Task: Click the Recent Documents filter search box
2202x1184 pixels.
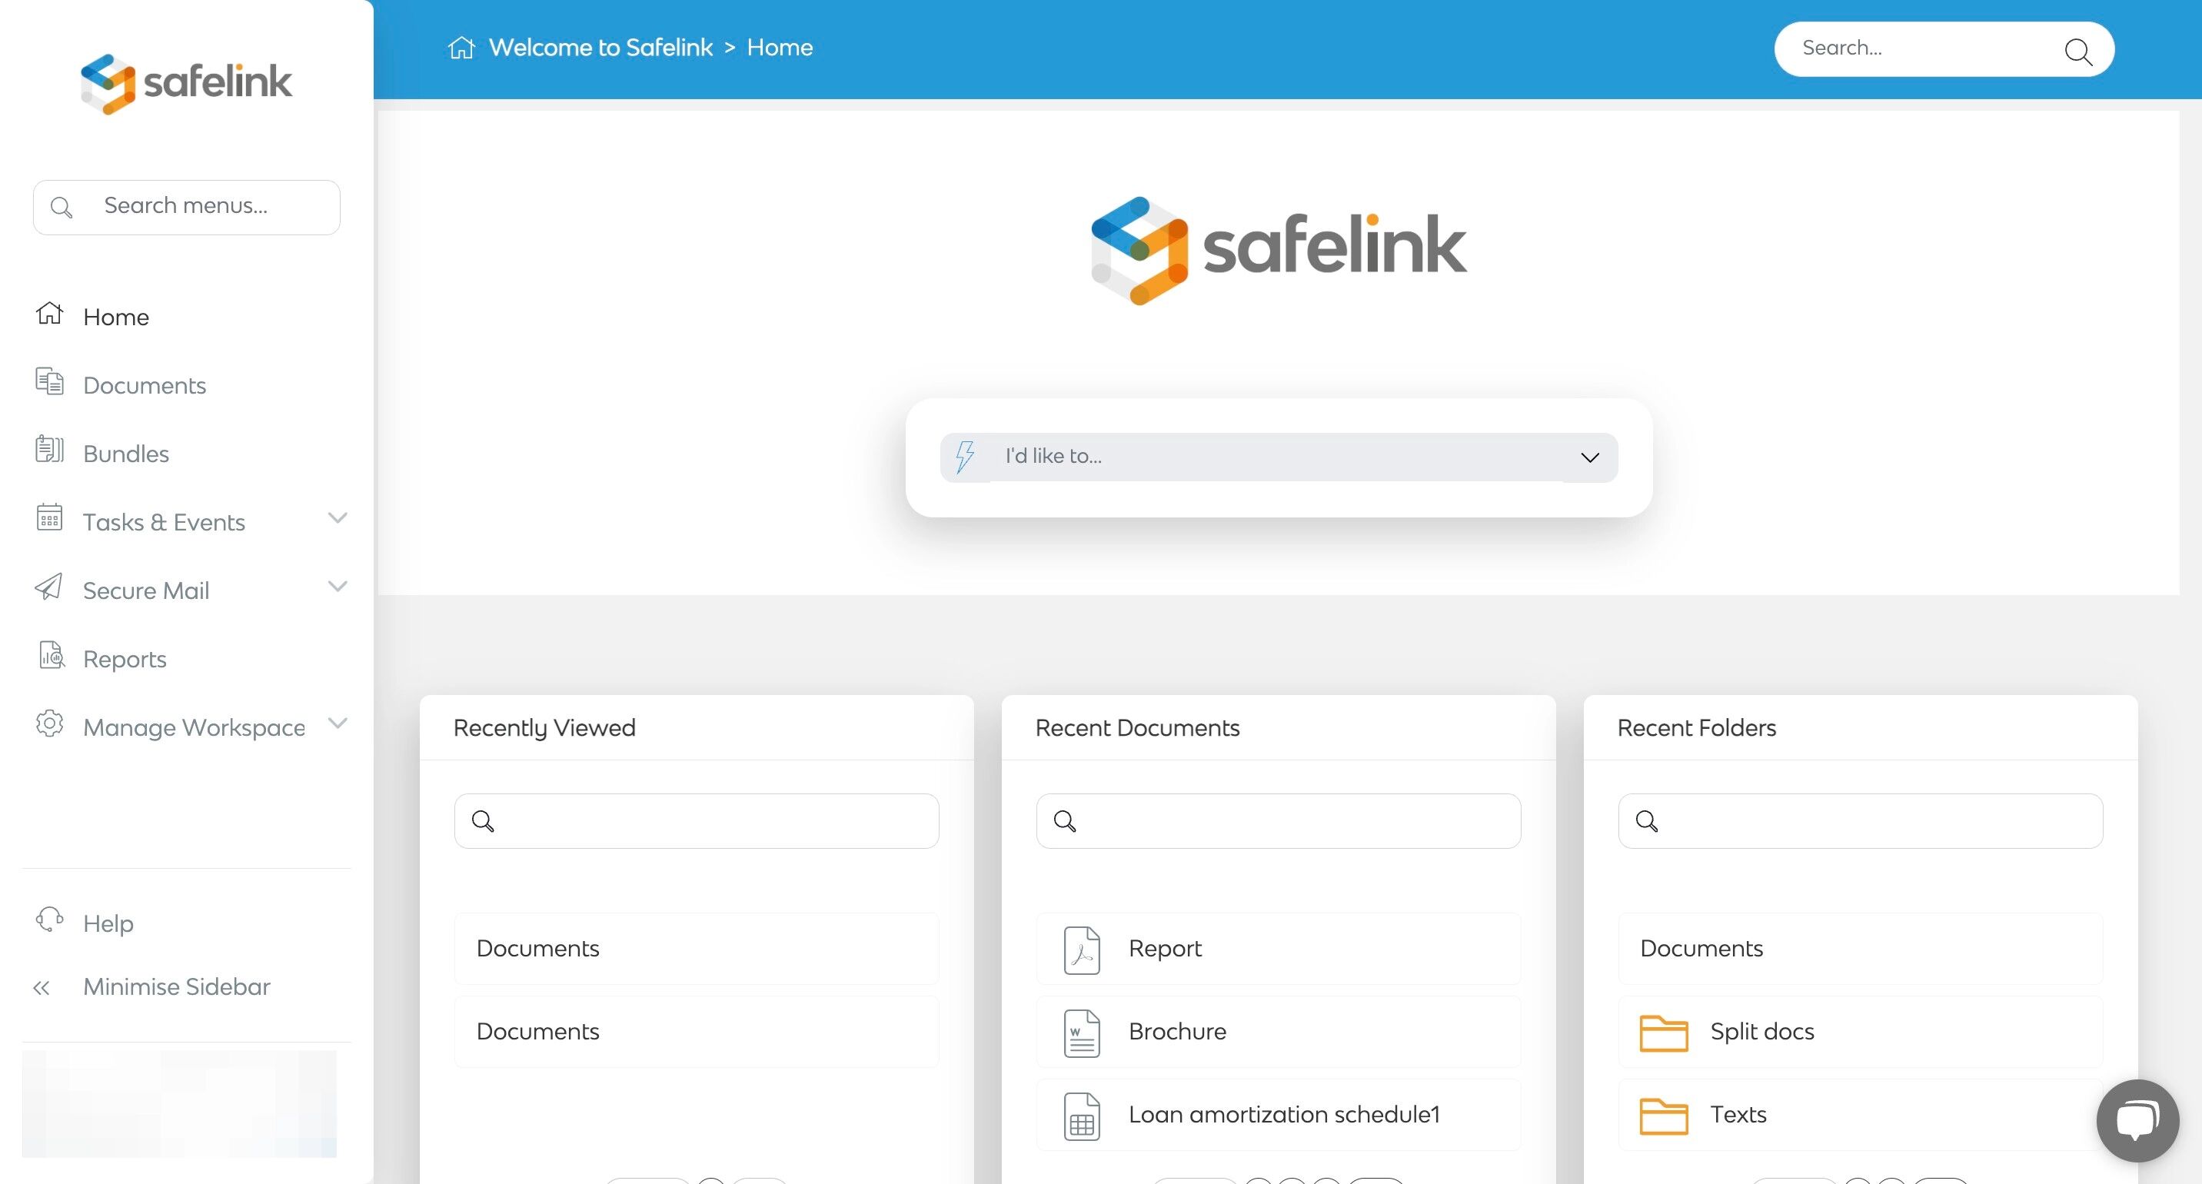Action: click(1278, 820)
